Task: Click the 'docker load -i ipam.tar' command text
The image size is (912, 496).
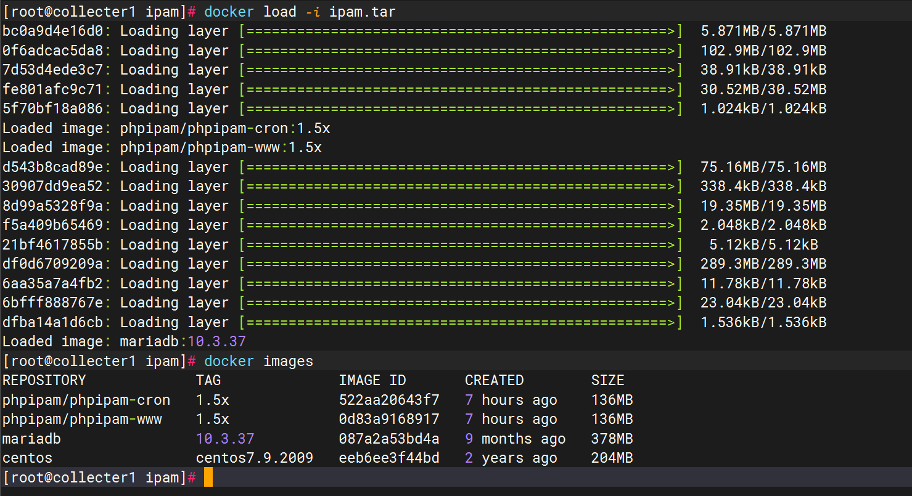Action: 300,12
